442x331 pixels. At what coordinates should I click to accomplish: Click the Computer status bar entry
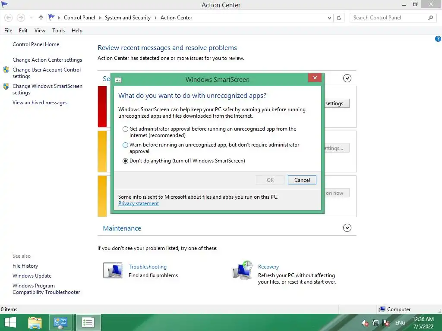(395, 309)
